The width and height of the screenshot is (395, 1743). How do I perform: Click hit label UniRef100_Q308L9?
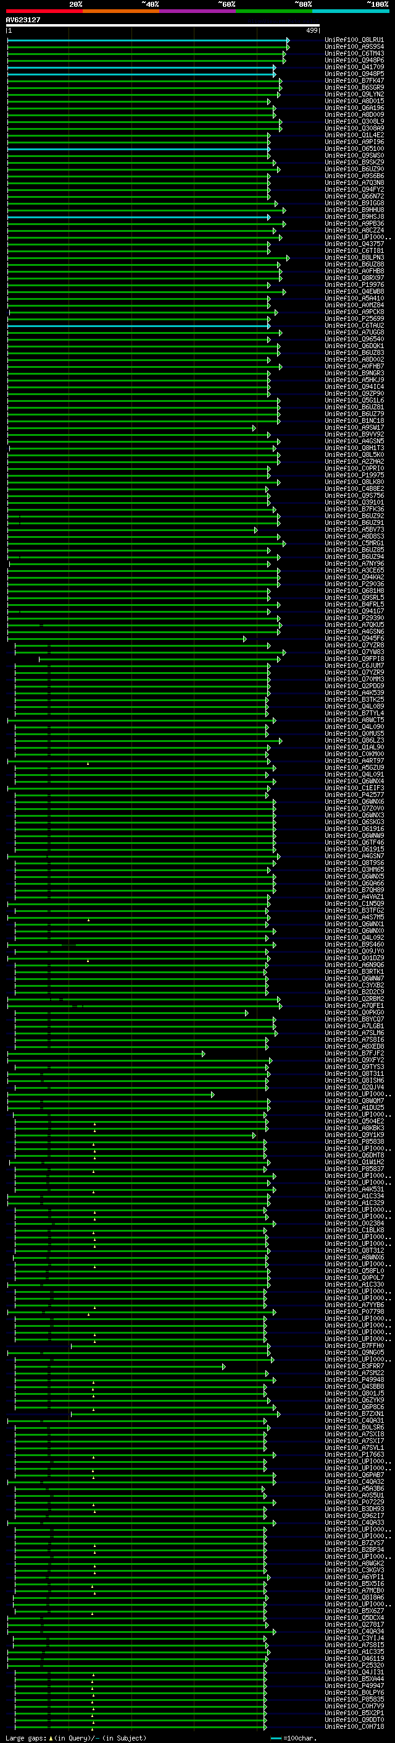tap(354, 121)
